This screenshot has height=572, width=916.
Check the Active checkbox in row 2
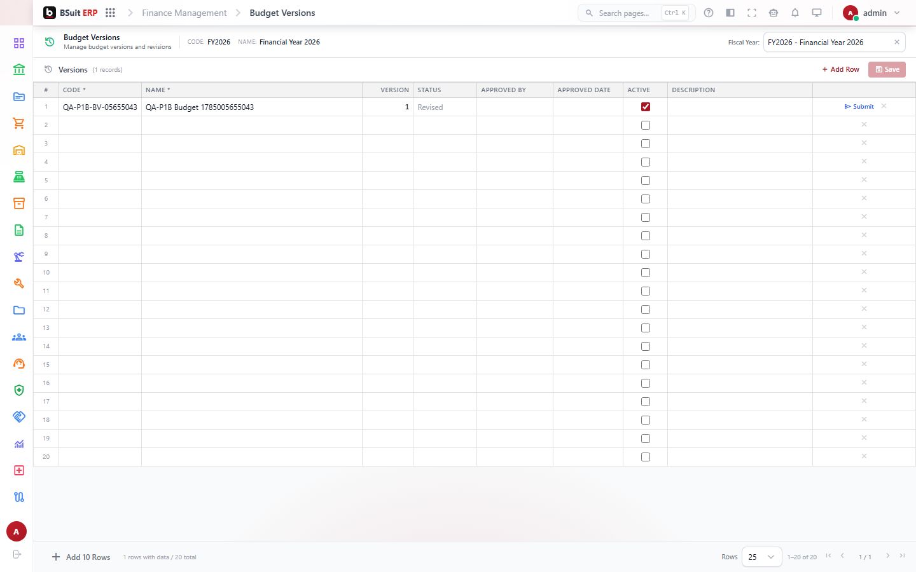[646, 125]
